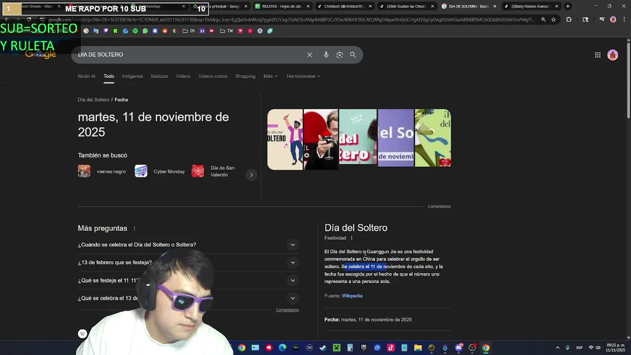Open the browser zoom magnifier in address bar
Image resolution: width=631 pixels, height=355 pixels.
pyautogui.click(x=543, y=20)
